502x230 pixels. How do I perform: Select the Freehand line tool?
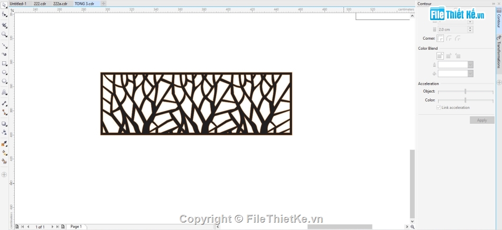tap(4, 45)
